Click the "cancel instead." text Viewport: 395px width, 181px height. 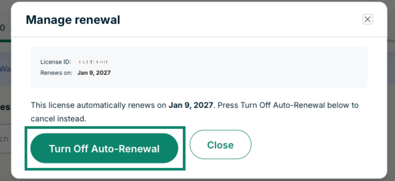tap(58, 119)
